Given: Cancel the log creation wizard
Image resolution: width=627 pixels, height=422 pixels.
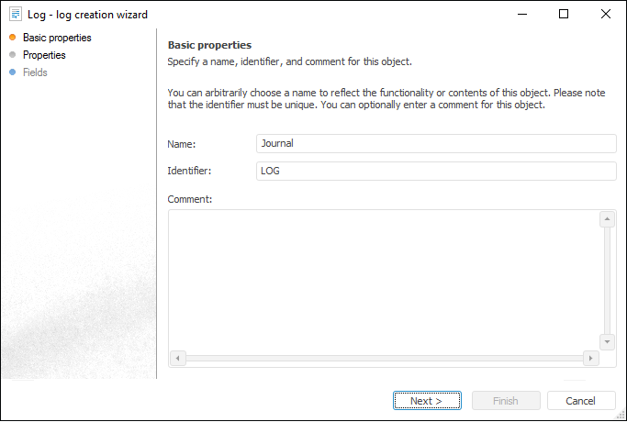Looking at the screenshot, I should pos(581,401).
